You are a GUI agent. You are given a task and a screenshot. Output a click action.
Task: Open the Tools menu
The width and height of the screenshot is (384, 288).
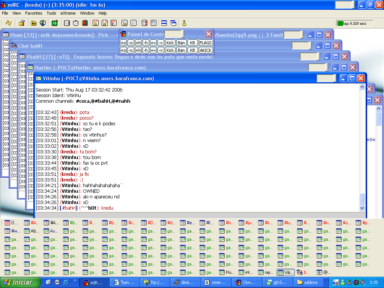pos(51,13)
